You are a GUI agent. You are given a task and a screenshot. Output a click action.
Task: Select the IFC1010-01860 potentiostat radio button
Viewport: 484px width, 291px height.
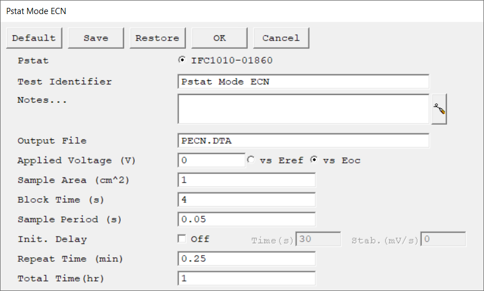coord(182,60)
